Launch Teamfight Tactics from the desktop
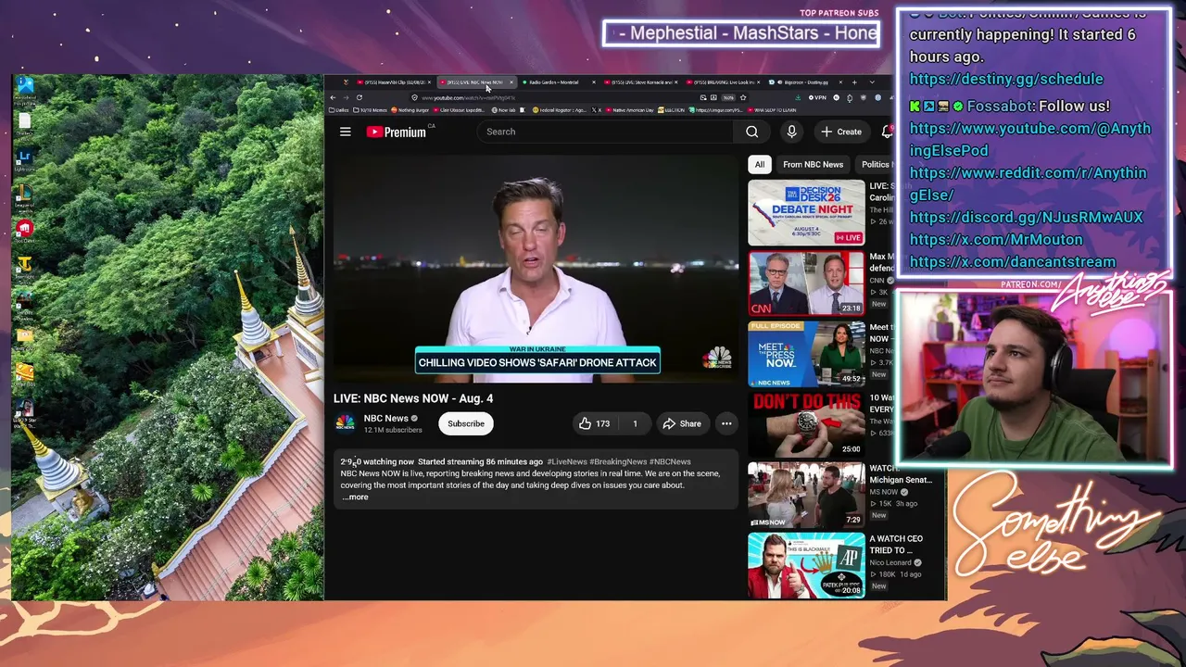1186x667 pixels. tap(24, 266)
